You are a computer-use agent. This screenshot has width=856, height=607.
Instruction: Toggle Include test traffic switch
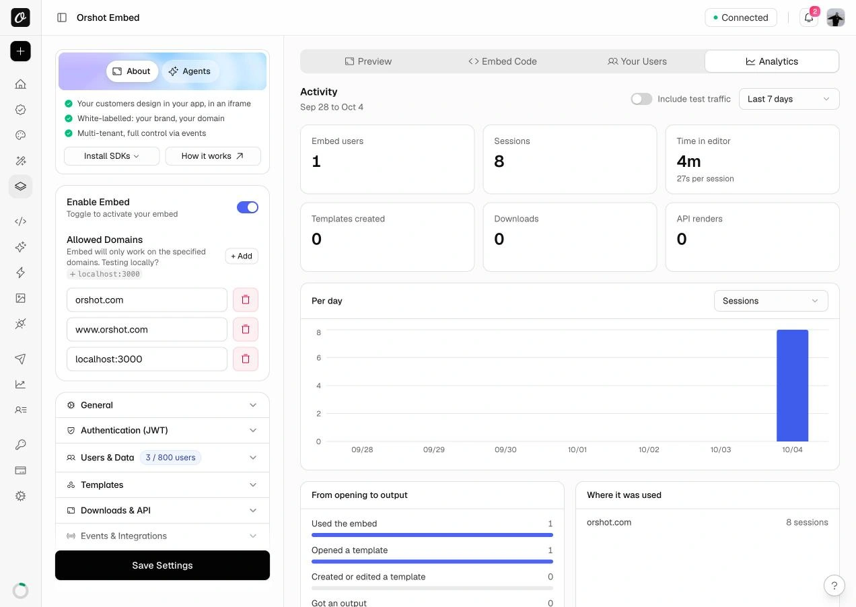click(641, 99)
